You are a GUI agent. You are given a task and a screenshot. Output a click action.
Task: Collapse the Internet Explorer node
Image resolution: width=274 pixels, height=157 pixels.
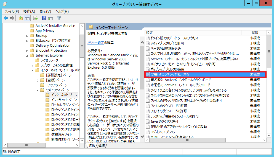tap(27, 56)
